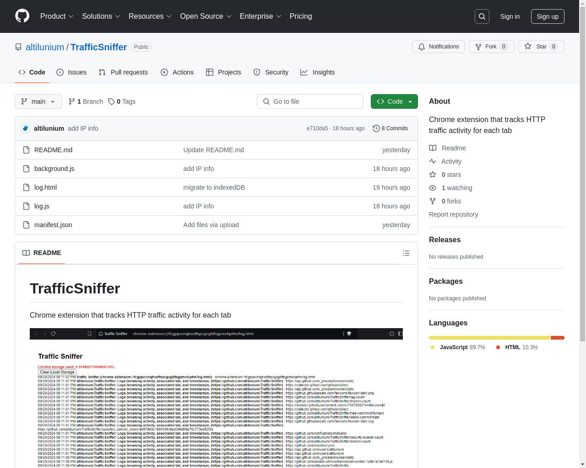Select the book icon beside Readme in About
The height and width of the screenshot is (468, 586).
click(433, 148)
